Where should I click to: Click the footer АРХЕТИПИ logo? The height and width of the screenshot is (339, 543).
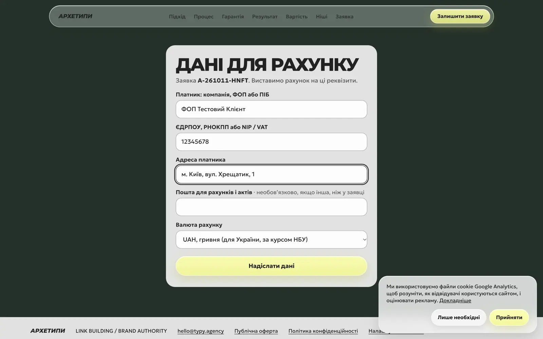[x=48, y=331]
